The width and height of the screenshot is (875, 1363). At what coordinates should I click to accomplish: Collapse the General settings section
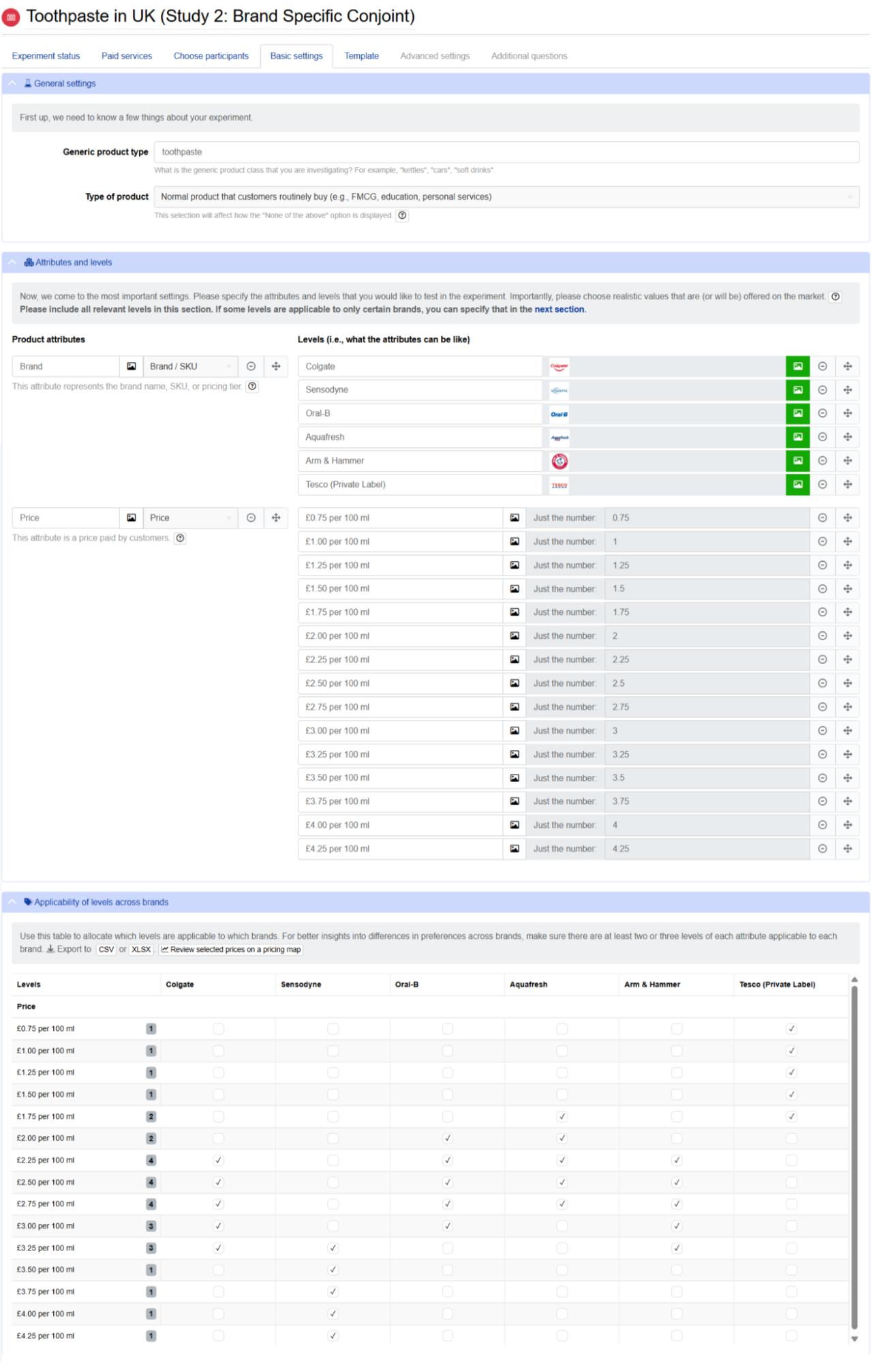[12, 83]
